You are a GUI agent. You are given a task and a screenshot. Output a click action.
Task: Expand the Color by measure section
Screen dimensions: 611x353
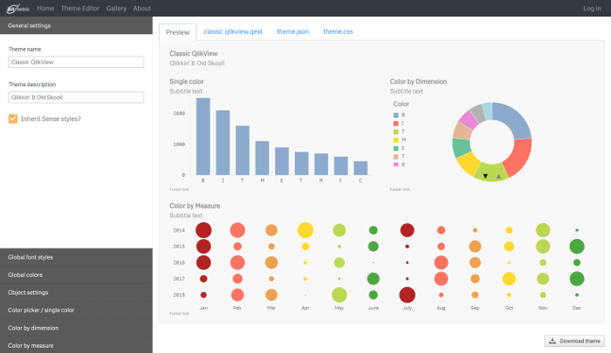[x=77, y=345]
